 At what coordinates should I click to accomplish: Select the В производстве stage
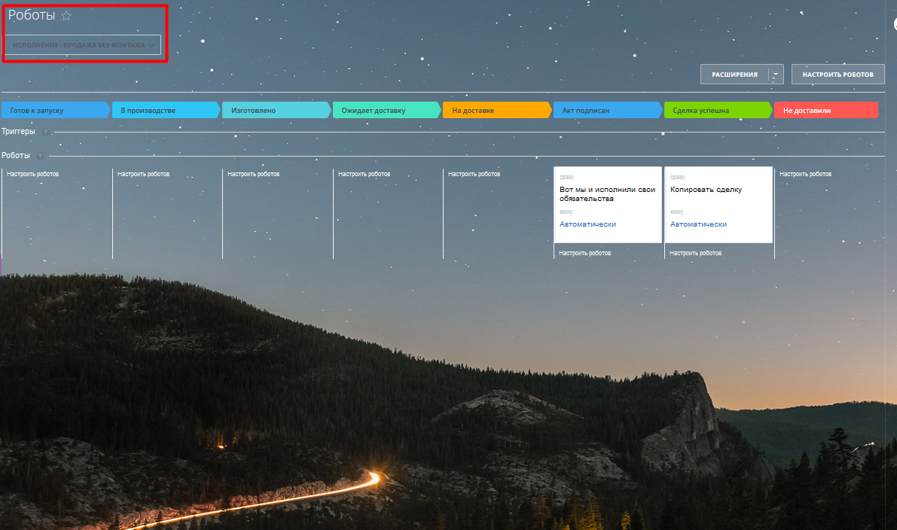tap(165, 111)
